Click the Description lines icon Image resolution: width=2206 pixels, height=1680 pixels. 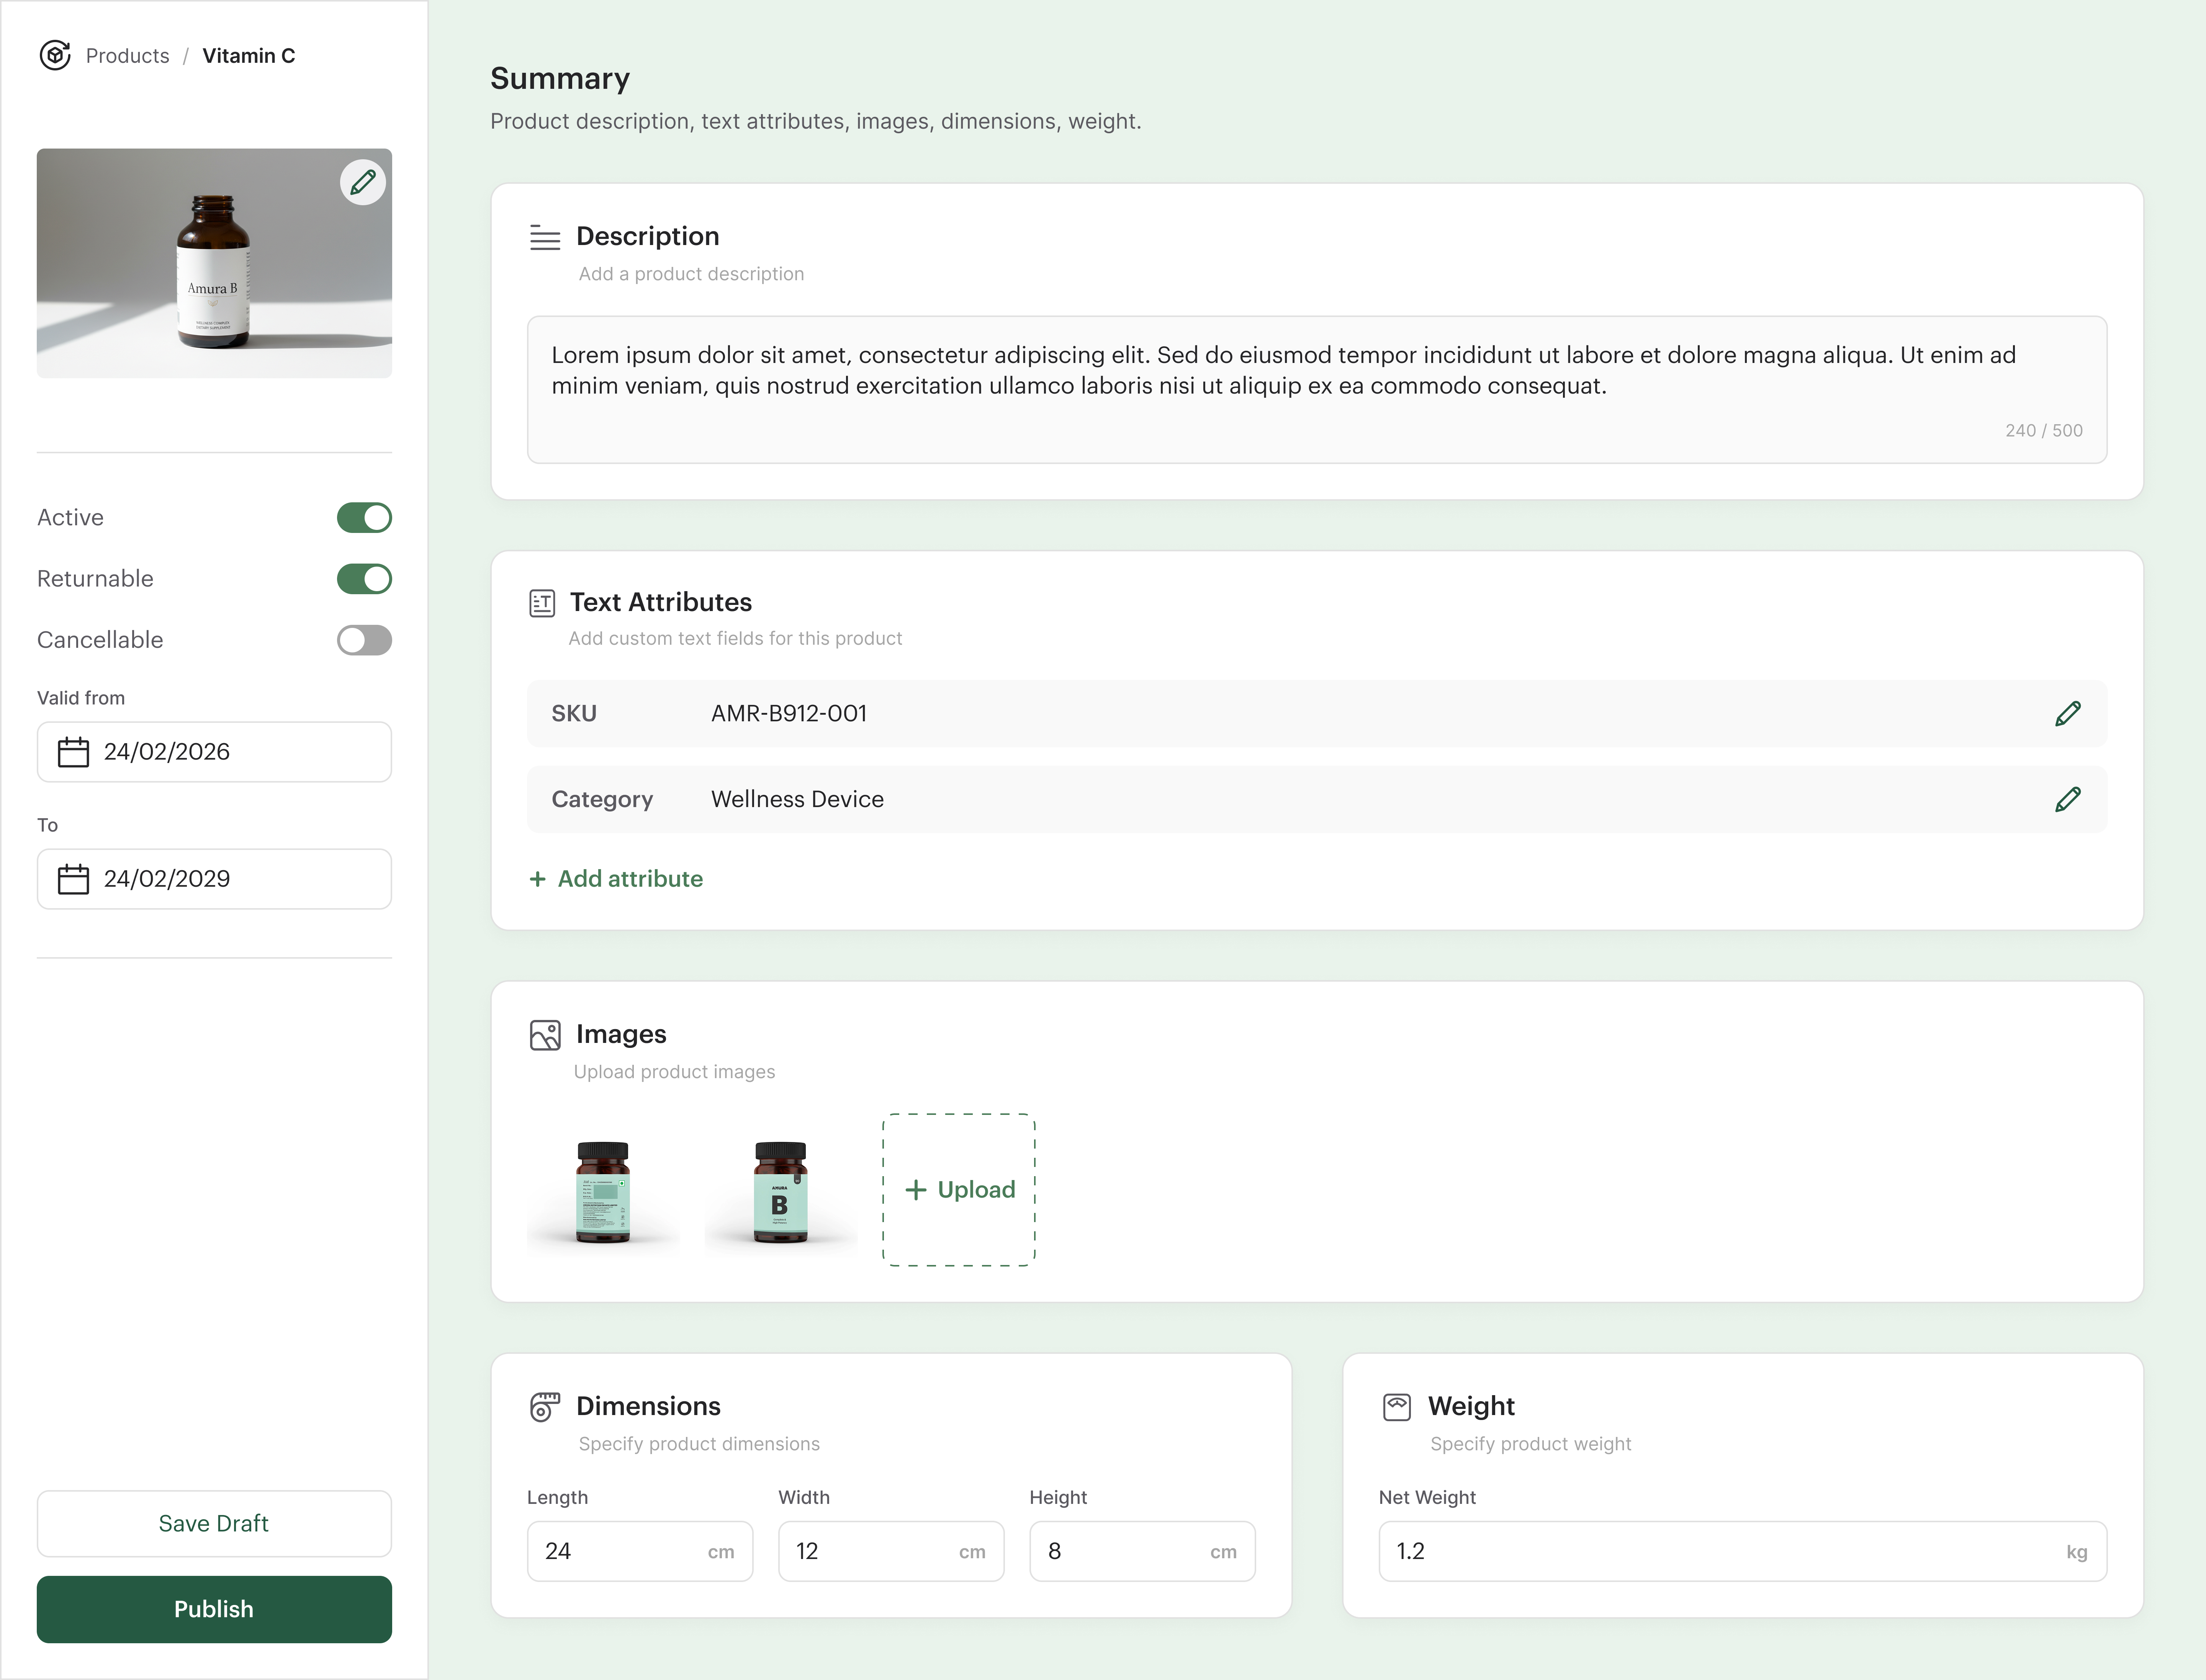coord(545,238)
